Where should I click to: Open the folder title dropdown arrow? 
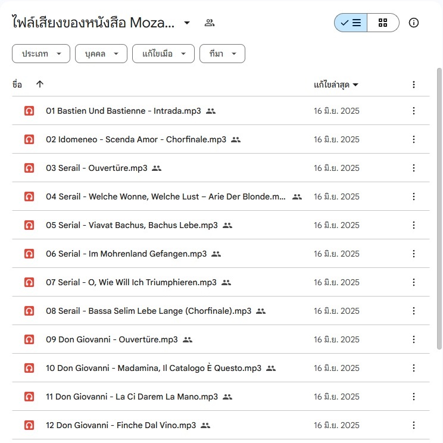[187, 23]
